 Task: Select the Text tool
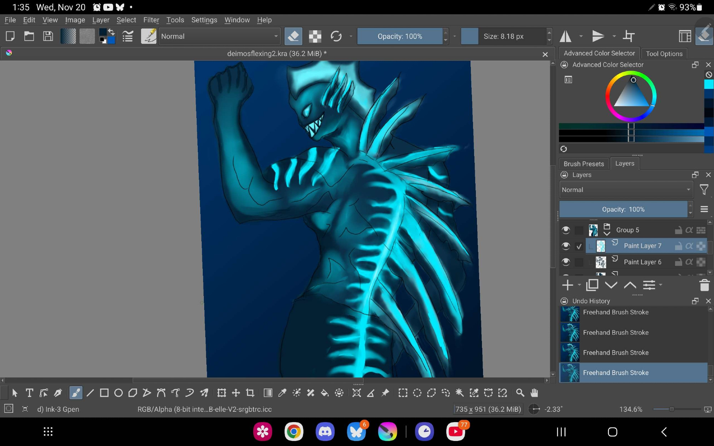point(30,393)
